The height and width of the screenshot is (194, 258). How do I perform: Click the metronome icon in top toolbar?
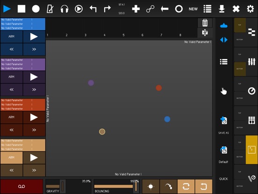click(50, 9)
